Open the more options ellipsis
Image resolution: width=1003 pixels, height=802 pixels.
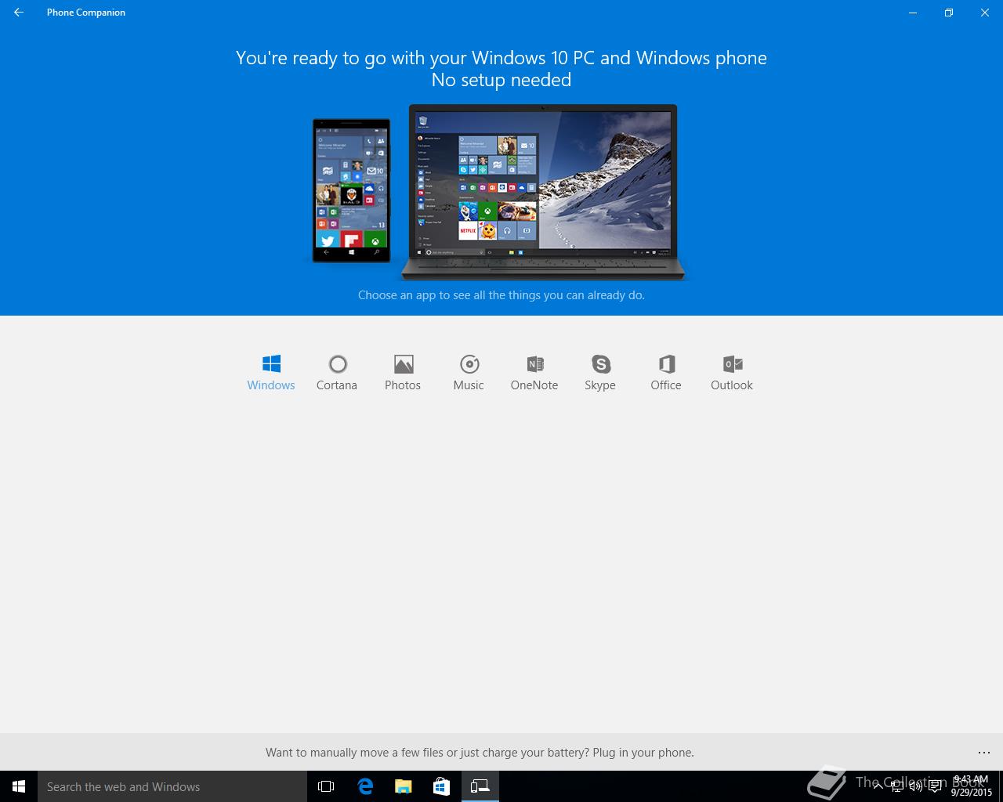pyautogui.click(x=984, y=753)
